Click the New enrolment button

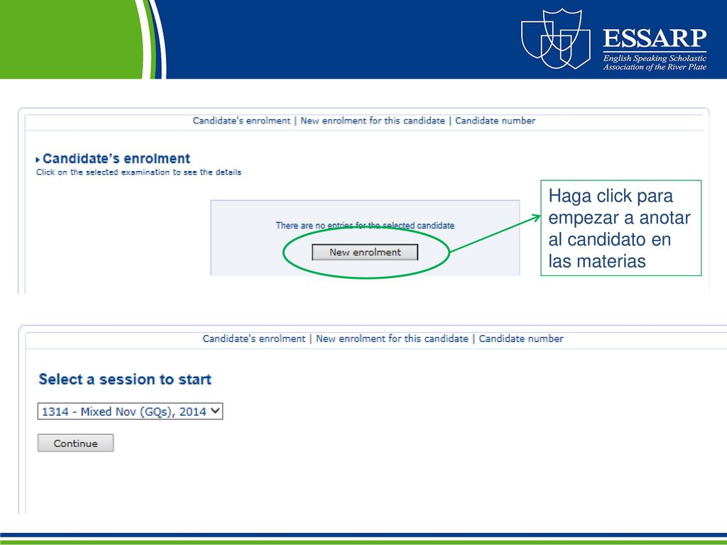pos(365,252)
